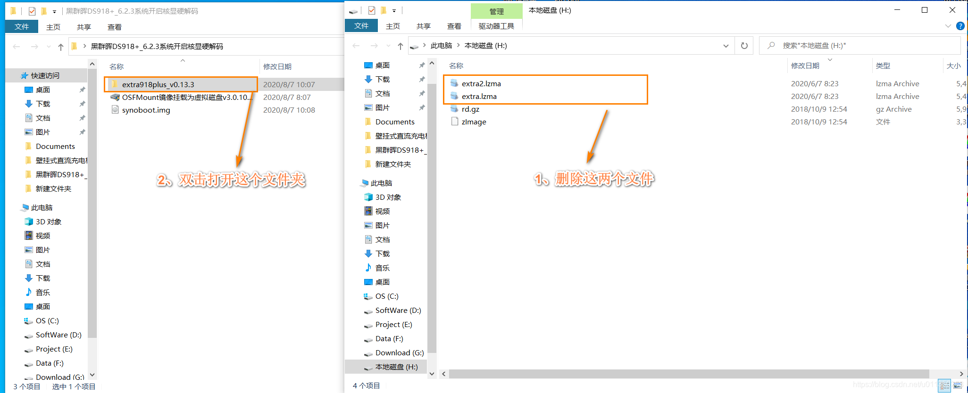
Task: Open 主页 tab in H: drive window
Action: tap(393, 26)
